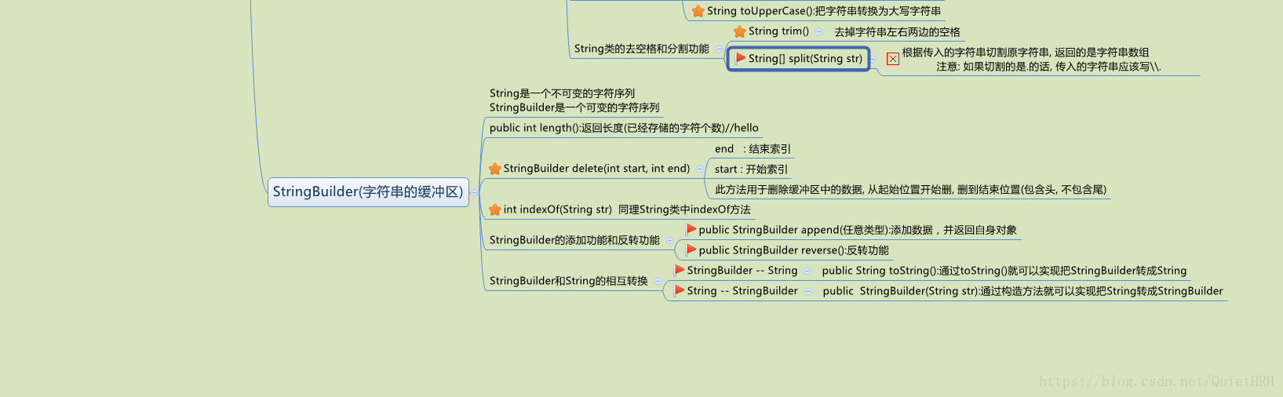Select the 根据传入的字符串切割原字符串 description
The height and width of the screenshot is (397, 1283).
1031,60
